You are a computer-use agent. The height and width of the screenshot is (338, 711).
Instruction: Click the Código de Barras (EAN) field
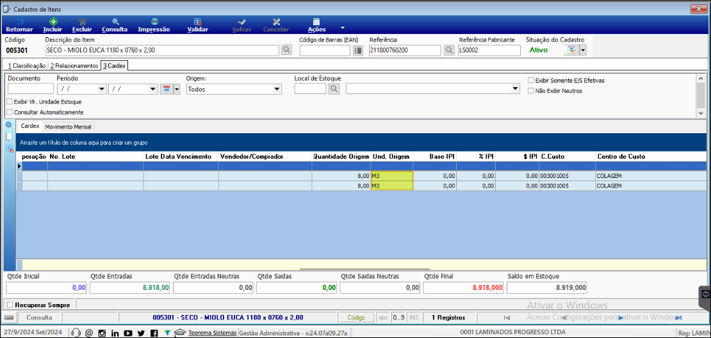[x=325, y=51]
